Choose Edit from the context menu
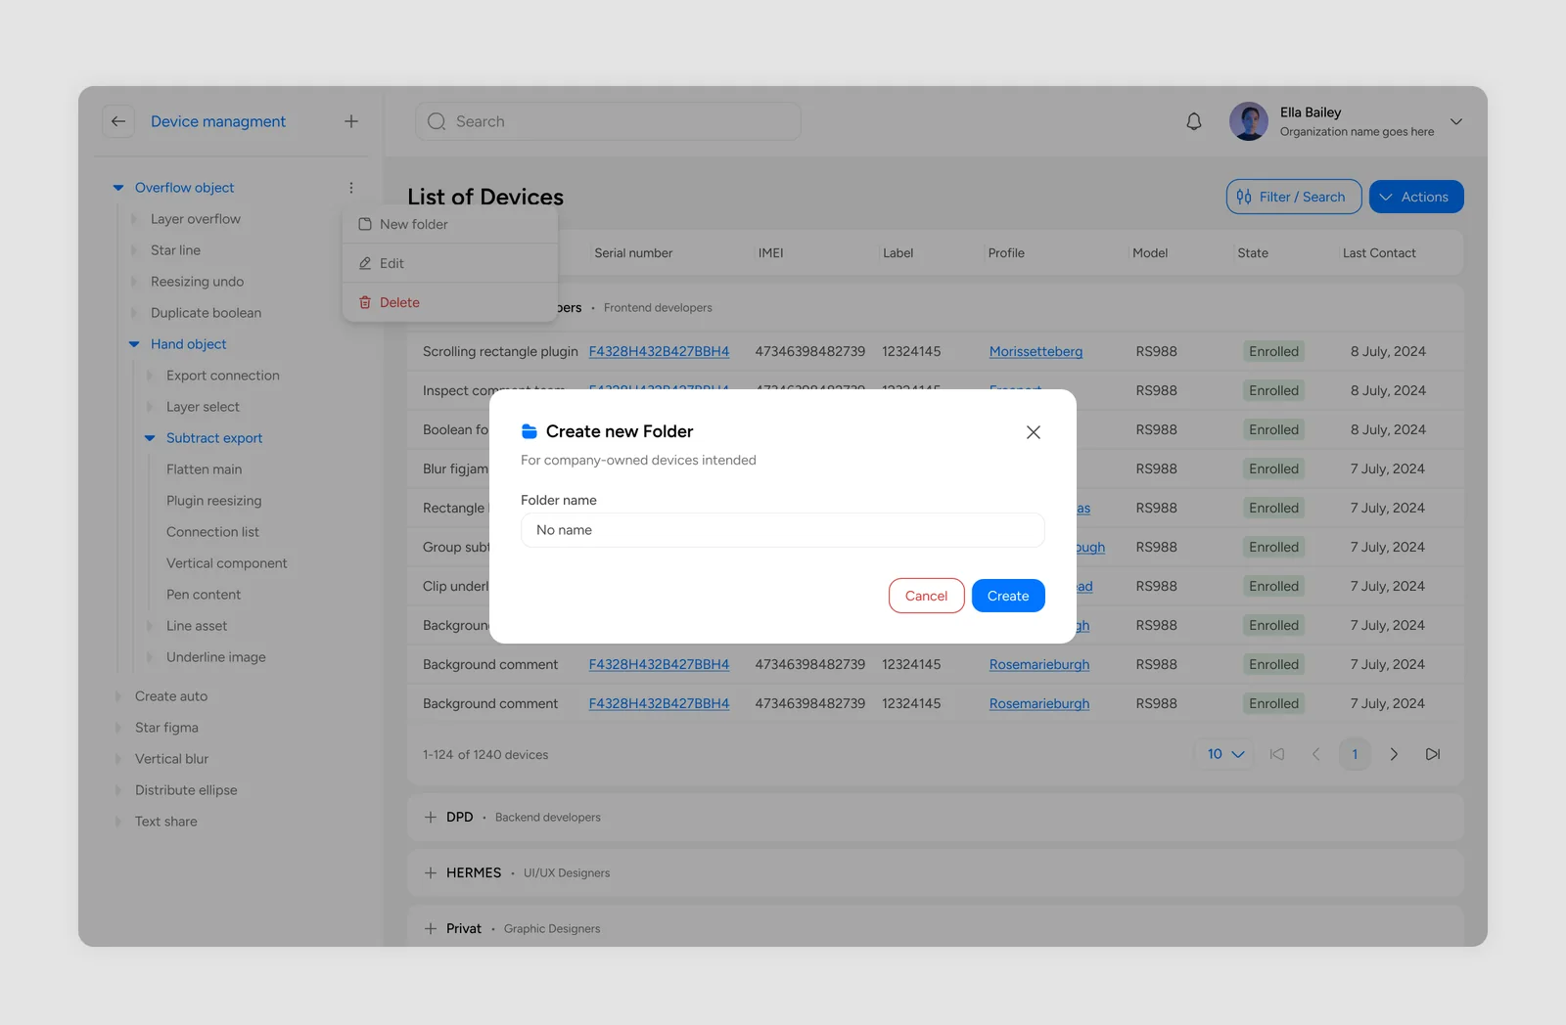The width and height of the screenshot is (1566, 1025). (450, 263)
